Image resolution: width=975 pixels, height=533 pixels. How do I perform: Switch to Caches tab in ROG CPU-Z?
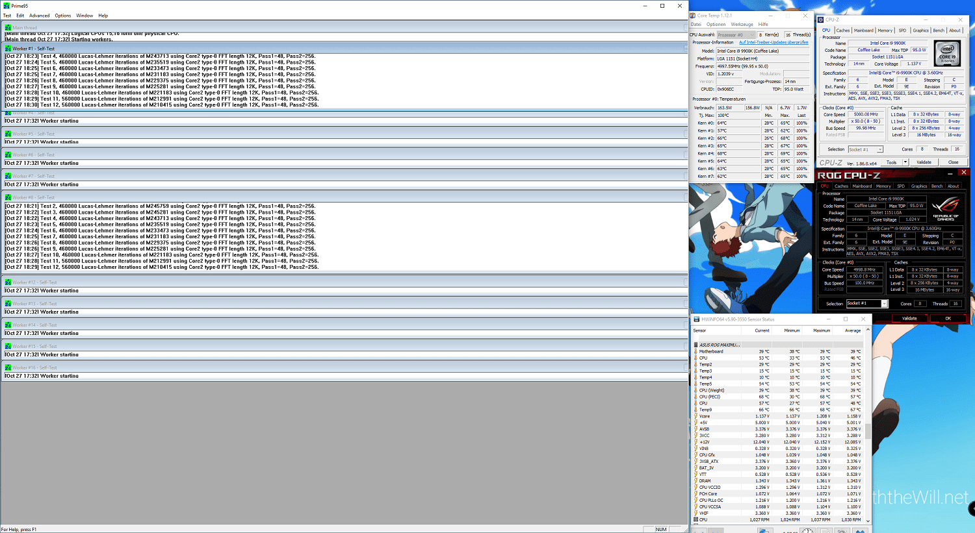841,186
